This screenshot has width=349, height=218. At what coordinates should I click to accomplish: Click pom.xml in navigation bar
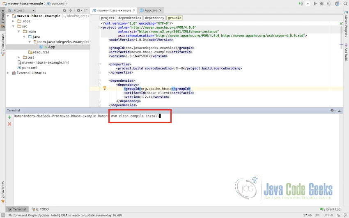click(56, 4)
